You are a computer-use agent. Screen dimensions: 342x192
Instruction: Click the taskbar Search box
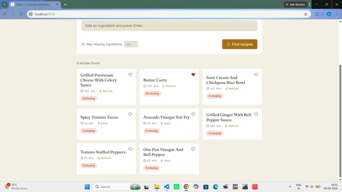[x=117, y=187]
